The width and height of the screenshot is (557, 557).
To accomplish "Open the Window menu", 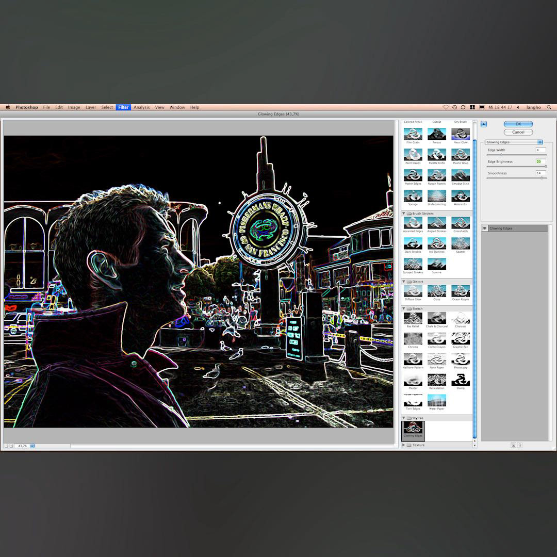I will pos(177,107).
